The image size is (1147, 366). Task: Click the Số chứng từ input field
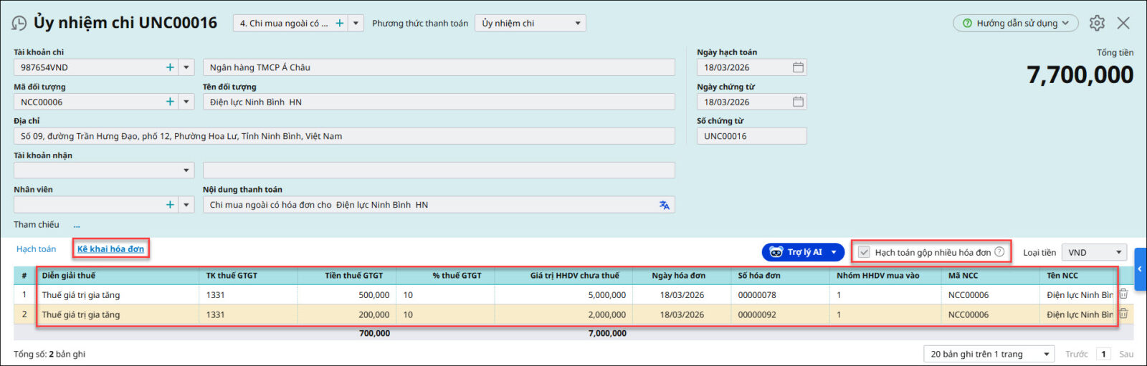click(751, 136)
